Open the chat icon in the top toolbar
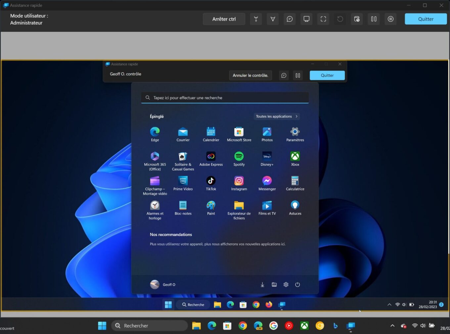The height and width of the screenshot is (334, 450). point(290,19)
